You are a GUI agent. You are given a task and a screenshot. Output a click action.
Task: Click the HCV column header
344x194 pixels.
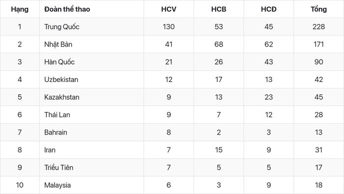click(169, 9)
